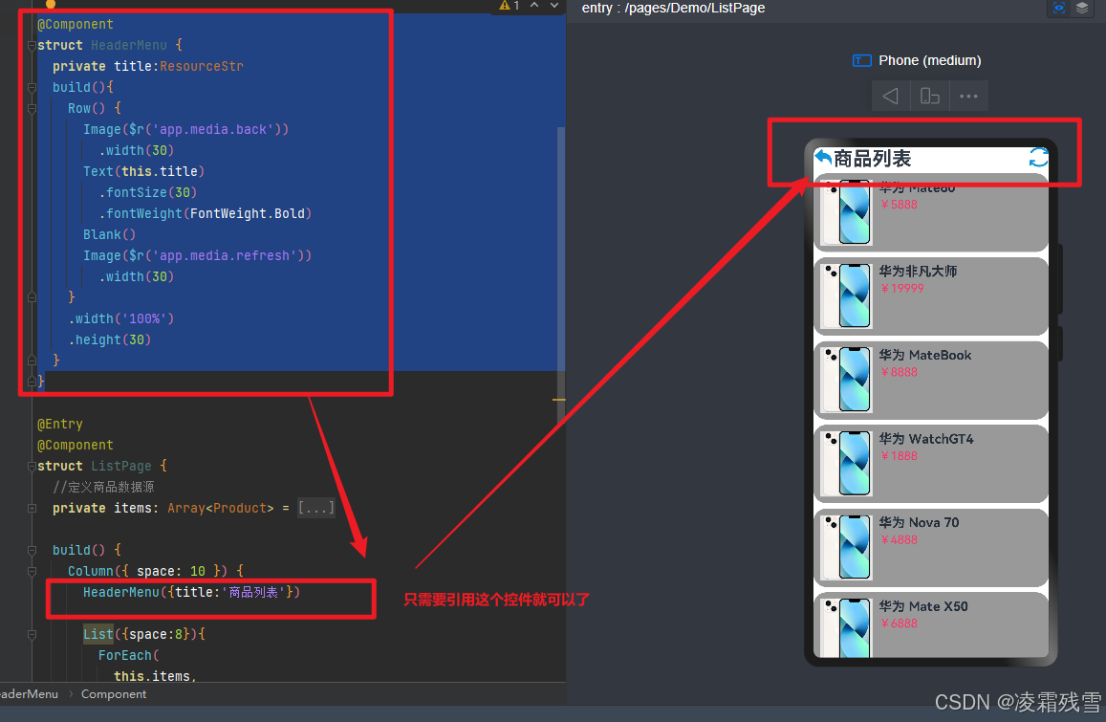Open the previewer more options ellipsis
The width and height of the screenshot is (1106, 722).
(x=968, y=96)
